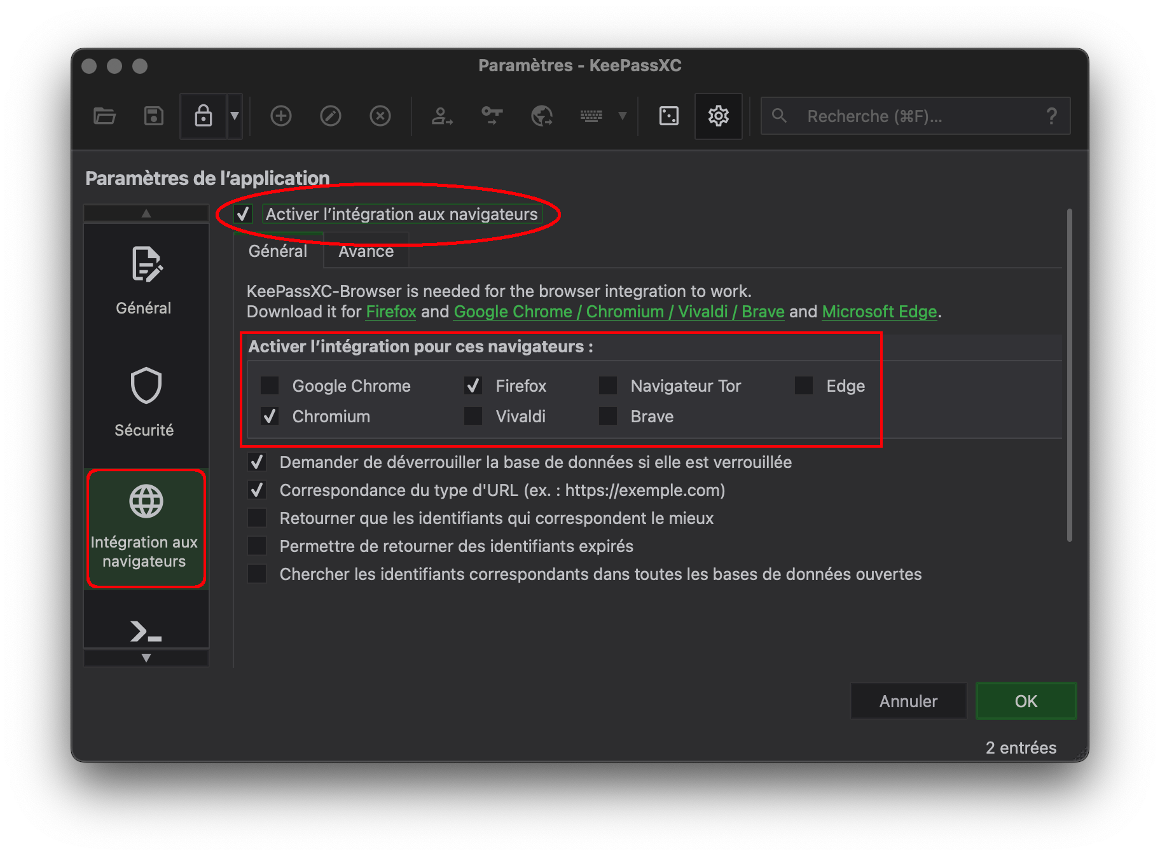Open the password generator dice icon
Screen dimensions: 1160x856
pyautogui.click(x=669, y=116)
